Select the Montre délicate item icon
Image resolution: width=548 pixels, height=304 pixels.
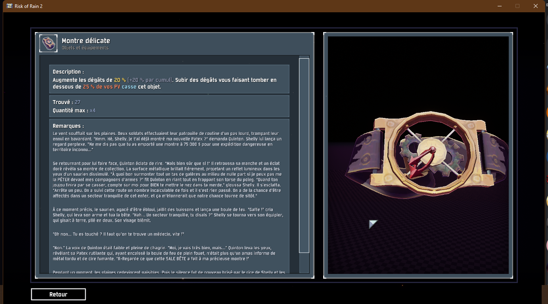48,43
